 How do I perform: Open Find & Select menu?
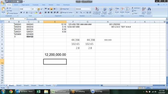coord(149,11)
